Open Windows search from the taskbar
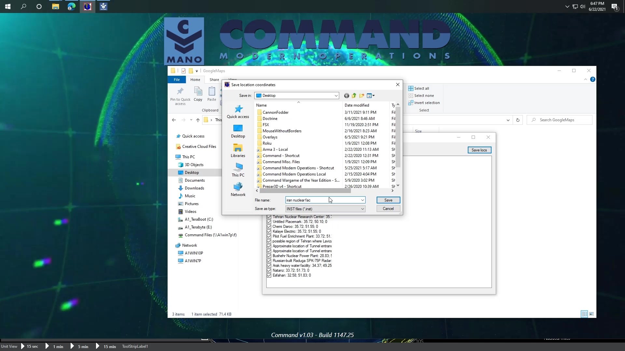This screenshot has height=351, width=625. 23,6
